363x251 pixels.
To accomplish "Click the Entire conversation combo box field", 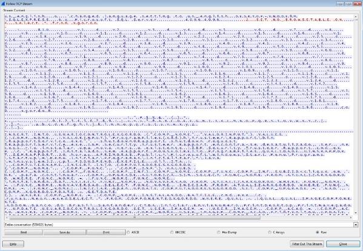I will tap(179, 224).
